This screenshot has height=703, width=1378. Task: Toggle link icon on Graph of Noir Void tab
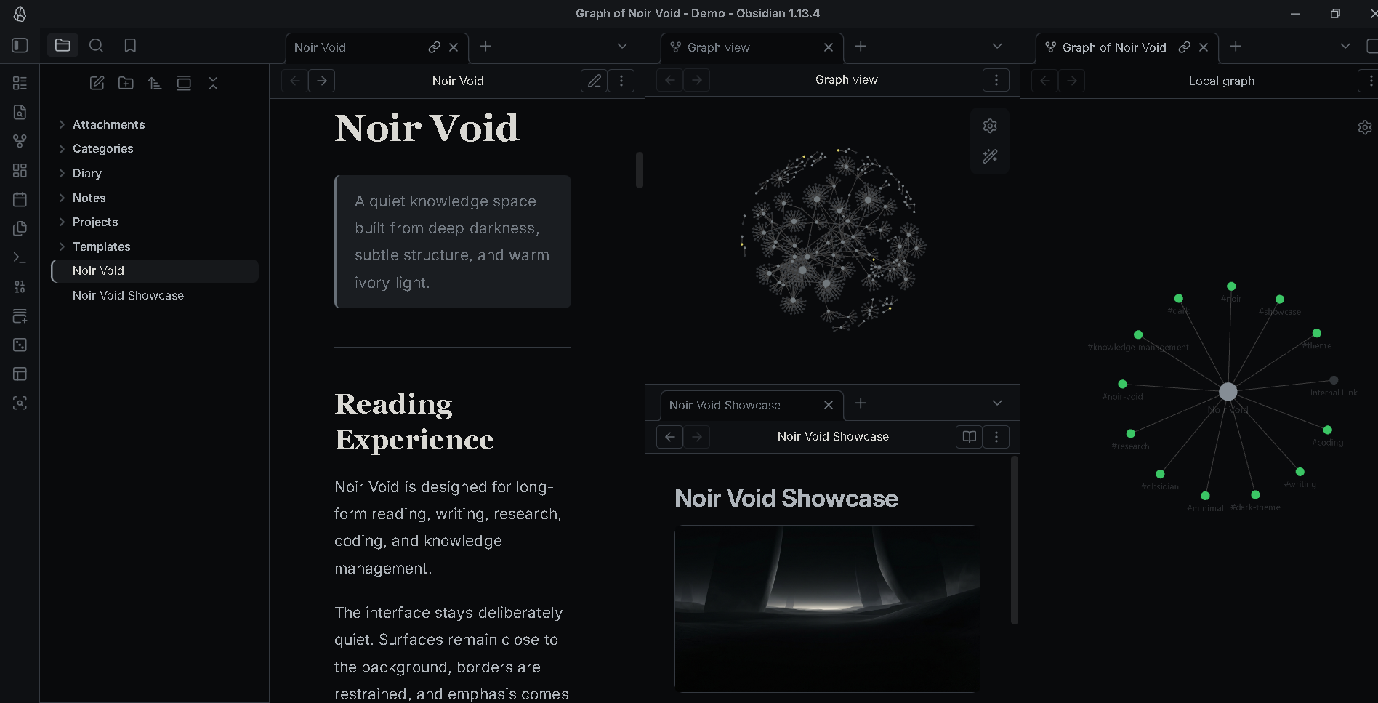(1184, 47)
